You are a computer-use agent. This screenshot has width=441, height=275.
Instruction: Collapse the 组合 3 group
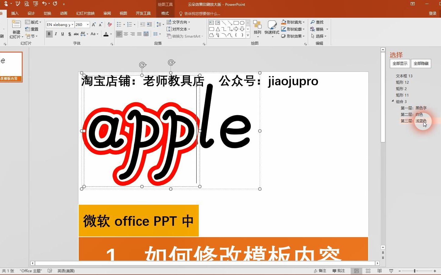[393, 101]
